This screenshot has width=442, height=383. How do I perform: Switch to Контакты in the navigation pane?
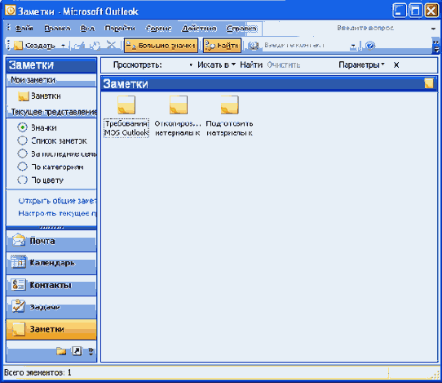51,285
